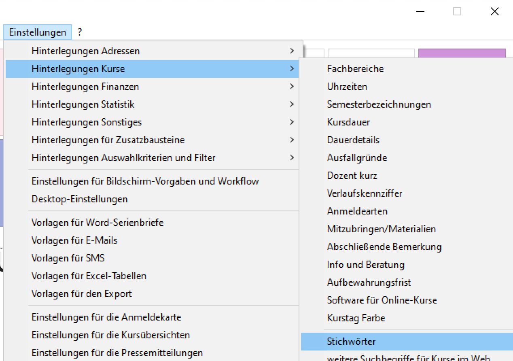Open weitere Suchbegriffe für Kurse im Web
The image size is (513, 361).
407,356
